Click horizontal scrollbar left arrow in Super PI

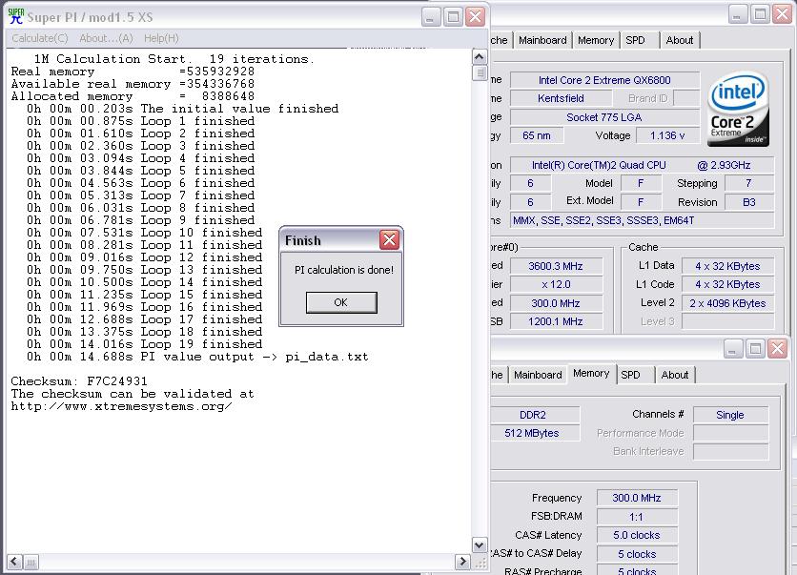14,562
